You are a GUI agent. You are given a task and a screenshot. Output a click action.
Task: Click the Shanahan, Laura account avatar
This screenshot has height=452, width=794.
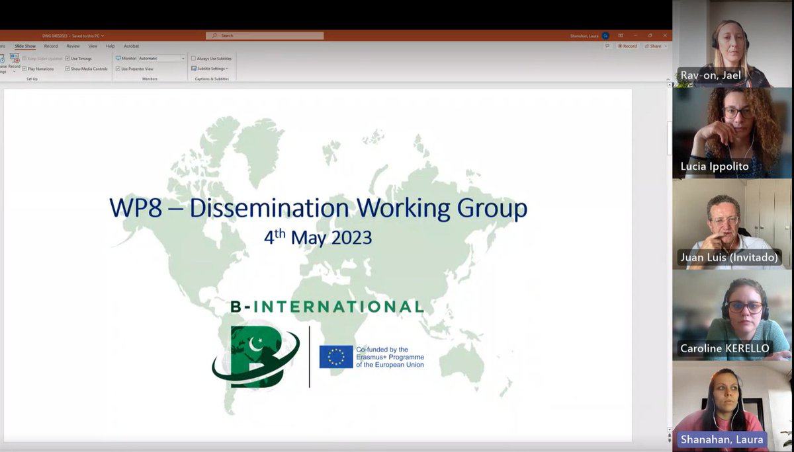point(605,36)
